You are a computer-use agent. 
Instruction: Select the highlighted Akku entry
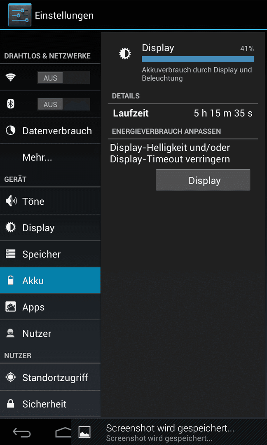tap(50, 281)
